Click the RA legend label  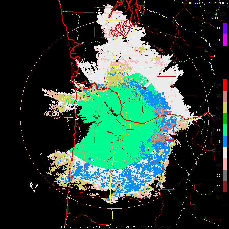[x=218, y=131]
